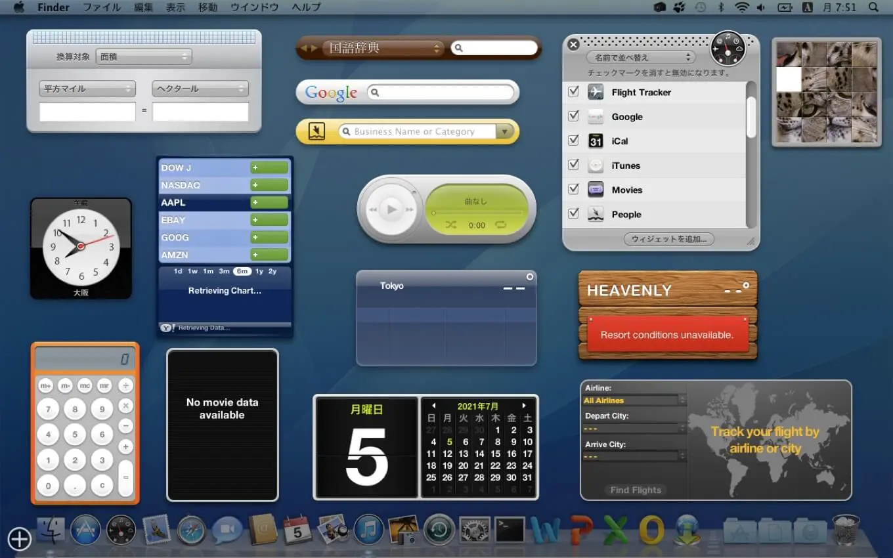The image size is (893, 558).
Task: Select 3m range in stocks chart
Action: point(225,271)
